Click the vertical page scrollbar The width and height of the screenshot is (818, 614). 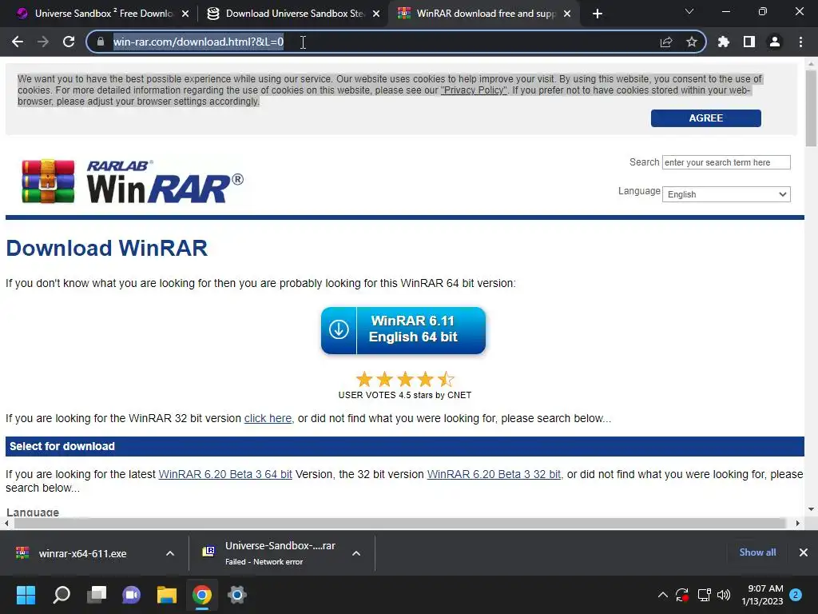810,109
